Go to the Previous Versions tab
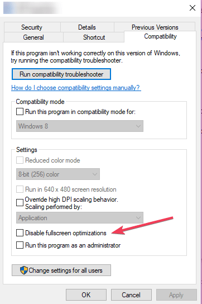 (155, 27)
